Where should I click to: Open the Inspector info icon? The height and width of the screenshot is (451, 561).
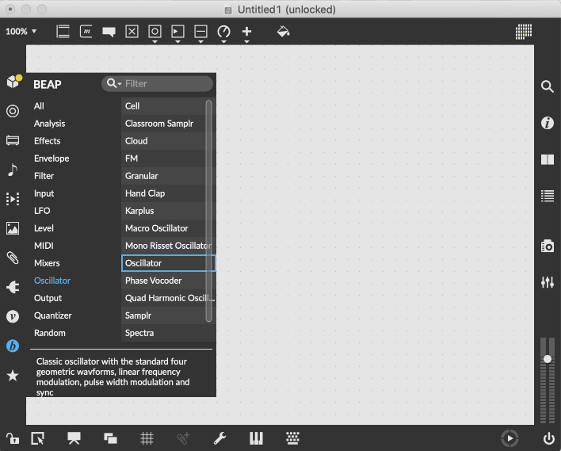[x=548, y=123]
